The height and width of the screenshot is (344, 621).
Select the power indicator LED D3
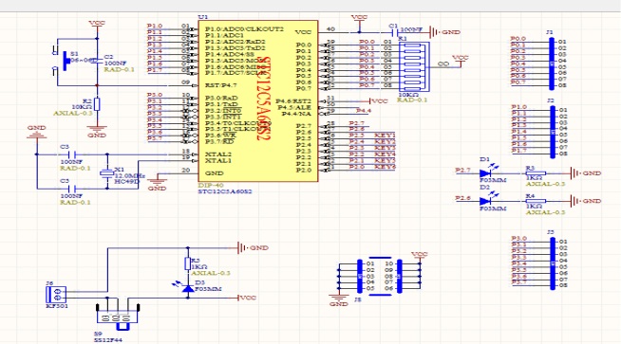[x=188, y=288]
